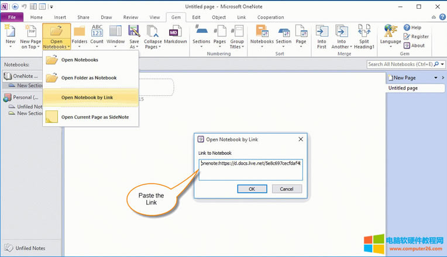Click New Page on Top icon
Image resolution: width=447 pixels, height=257 pixels.
pyautogui.click(x=30, y=32)
